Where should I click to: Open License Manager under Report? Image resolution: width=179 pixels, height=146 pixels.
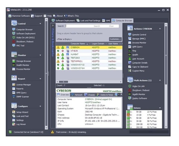[23, 85]
